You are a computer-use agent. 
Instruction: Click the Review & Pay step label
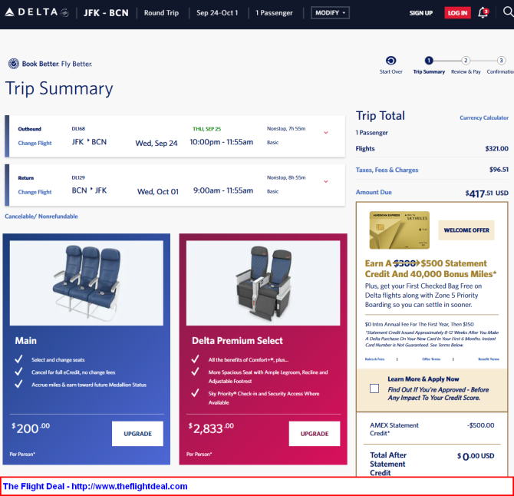(466, 71)
